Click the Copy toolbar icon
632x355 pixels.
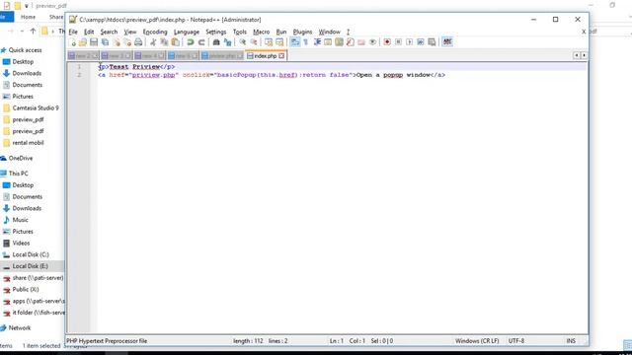click(164, 42)
